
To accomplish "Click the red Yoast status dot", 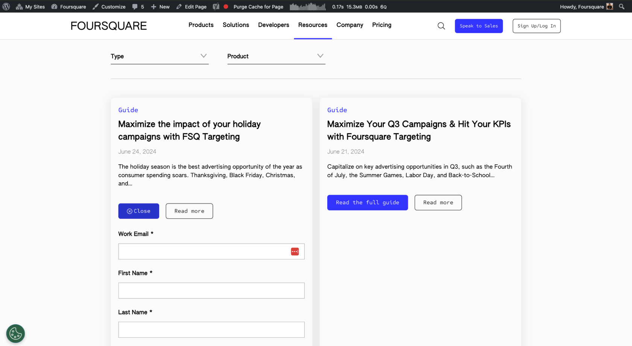I will (226, 6).
